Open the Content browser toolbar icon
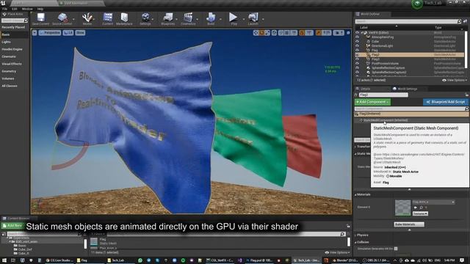470x264 pixels. tap(108, 19)
